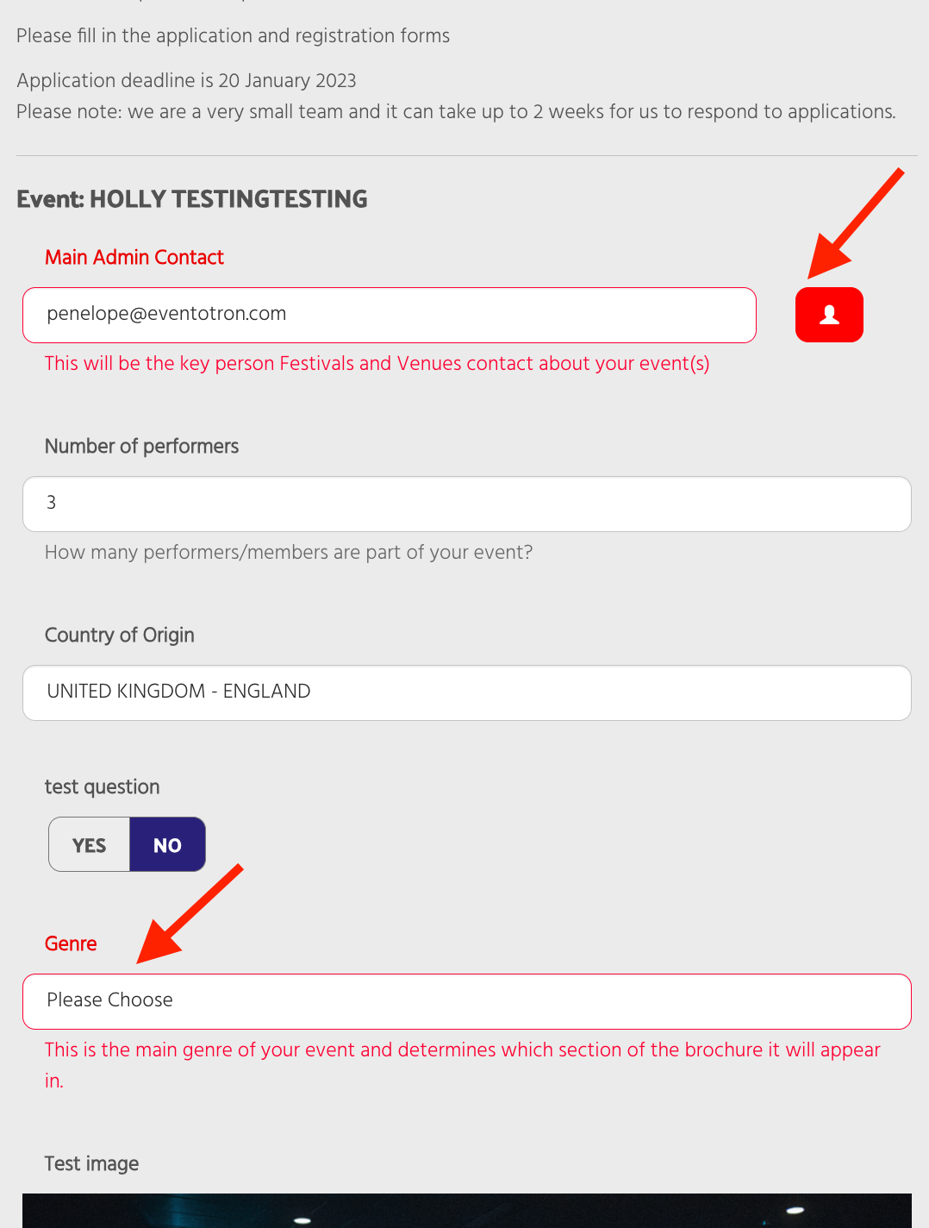Click the Number of performers input field
The width and height of the screenshot is (929, 1228).
click(467, 504)
